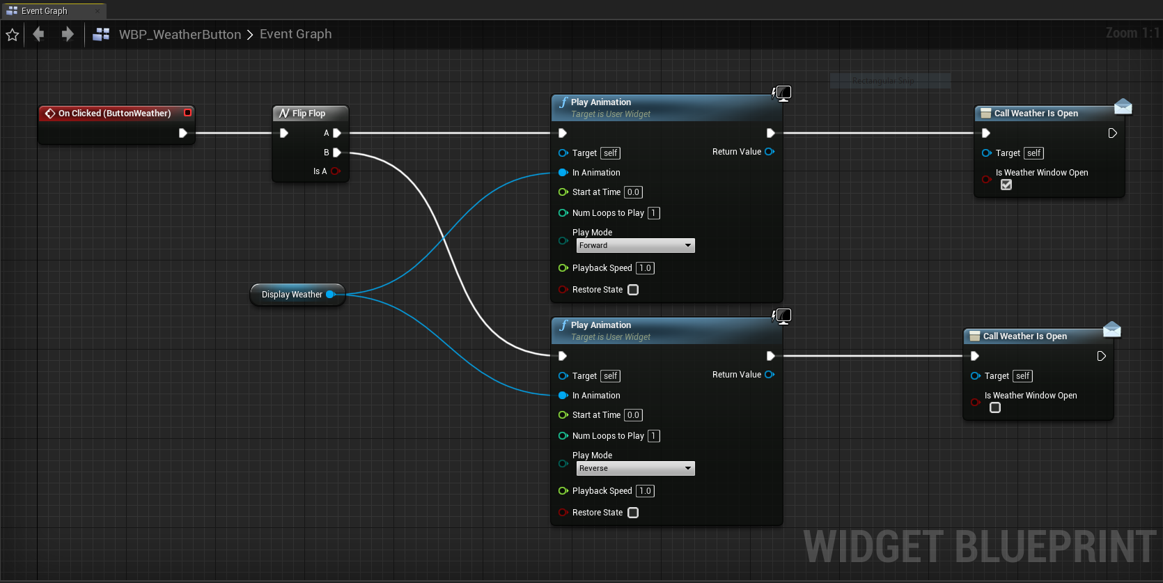
Task: Click the bottom Play Animation Target pin
Action: click(x=563, y=376)
